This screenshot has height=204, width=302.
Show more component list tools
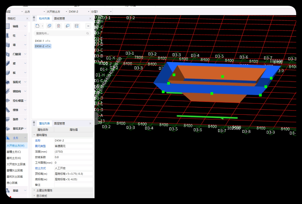(x=88, y=26)
